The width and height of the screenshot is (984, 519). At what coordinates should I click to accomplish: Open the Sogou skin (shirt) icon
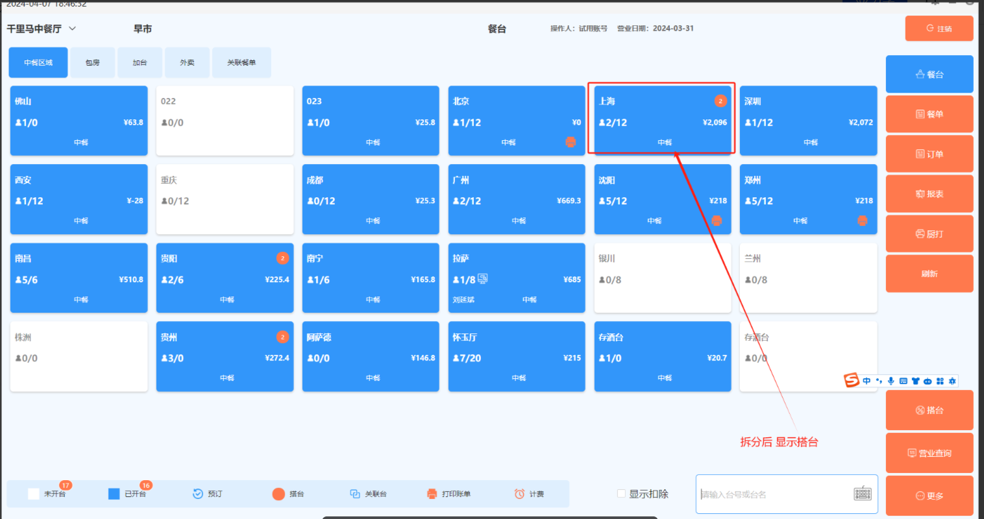coord(915,381)
